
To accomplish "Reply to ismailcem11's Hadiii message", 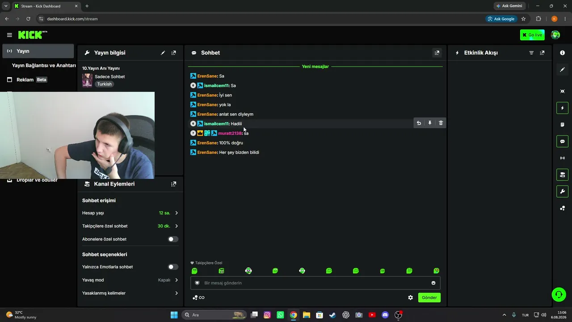I will point(419,123).
